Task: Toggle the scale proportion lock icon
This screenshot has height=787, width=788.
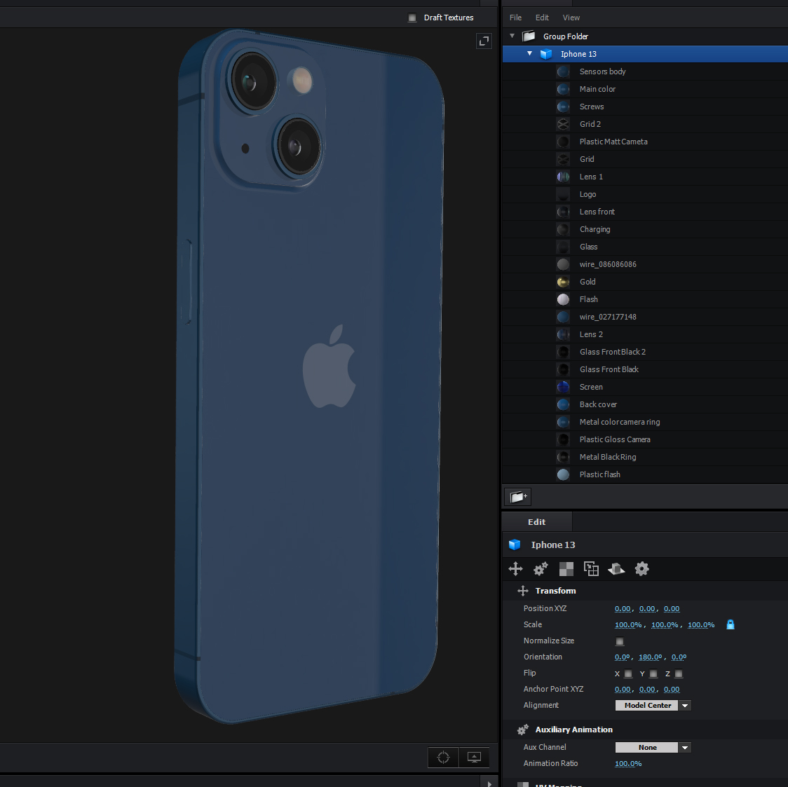Action: (731, 624)
